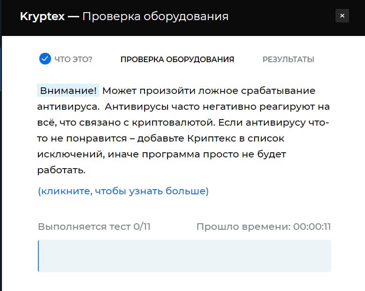This screenshot has height=291, width=365.
Task: Click the Выполняется тест 0/11 status text
Action: [x=94, y=227]
